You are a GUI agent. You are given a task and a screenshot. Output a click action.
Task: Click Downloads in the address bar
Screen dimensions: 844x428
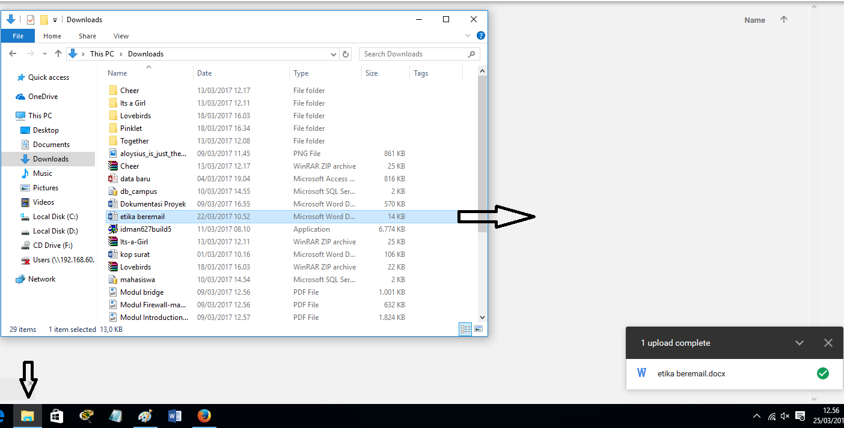tap(145, 54)
